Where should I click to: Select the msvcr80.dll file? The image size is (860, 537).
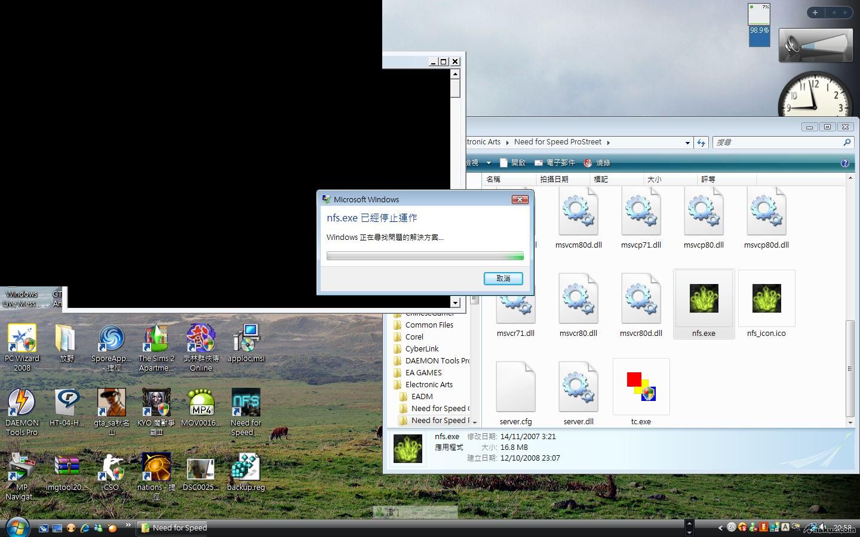tap(578, 304)
